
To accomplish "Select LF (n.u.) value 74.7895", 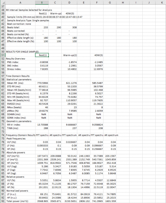I will (110, 194).
